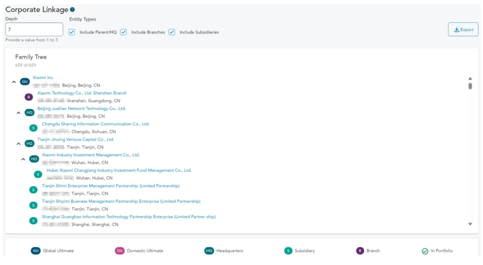Toggle the Include Parent/HQ checkbox
This screenshot has width=483, height=265.
point(72,32)
